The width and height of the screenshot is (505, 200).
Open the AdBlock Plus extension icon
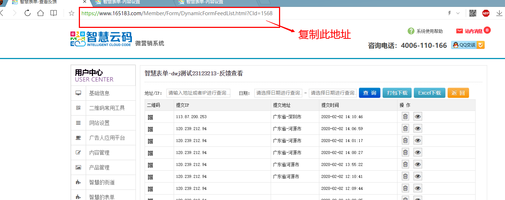pos(486,13)
